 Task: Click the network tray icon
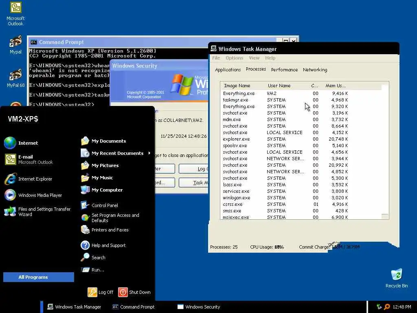(x=379, y=307)
